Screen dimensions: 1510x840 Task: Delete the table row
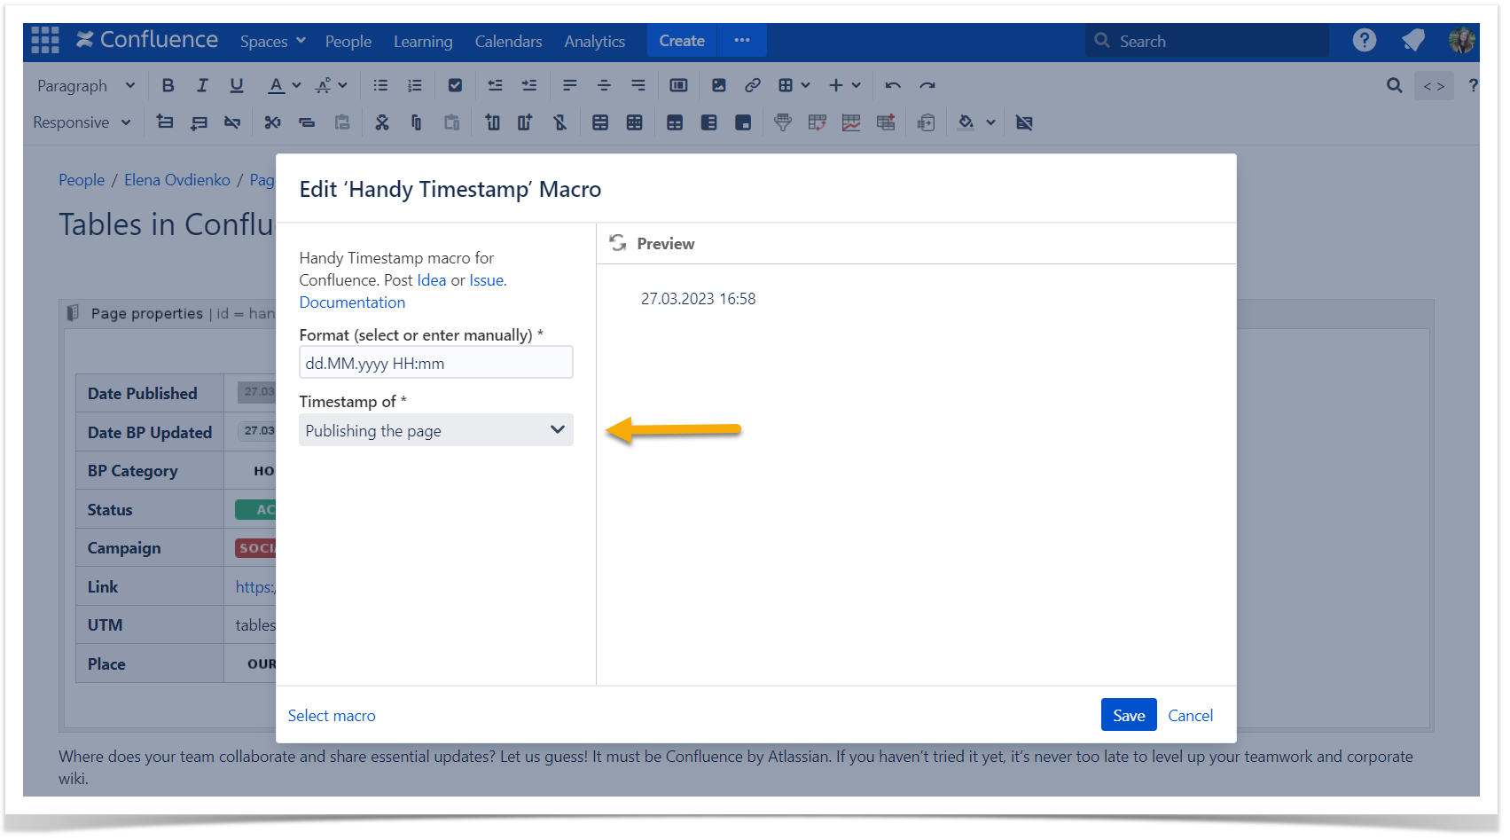(x=232, y=122)
